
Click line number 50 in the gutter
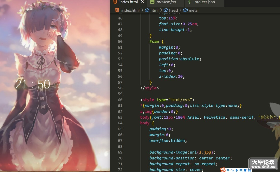coord(120,41)
